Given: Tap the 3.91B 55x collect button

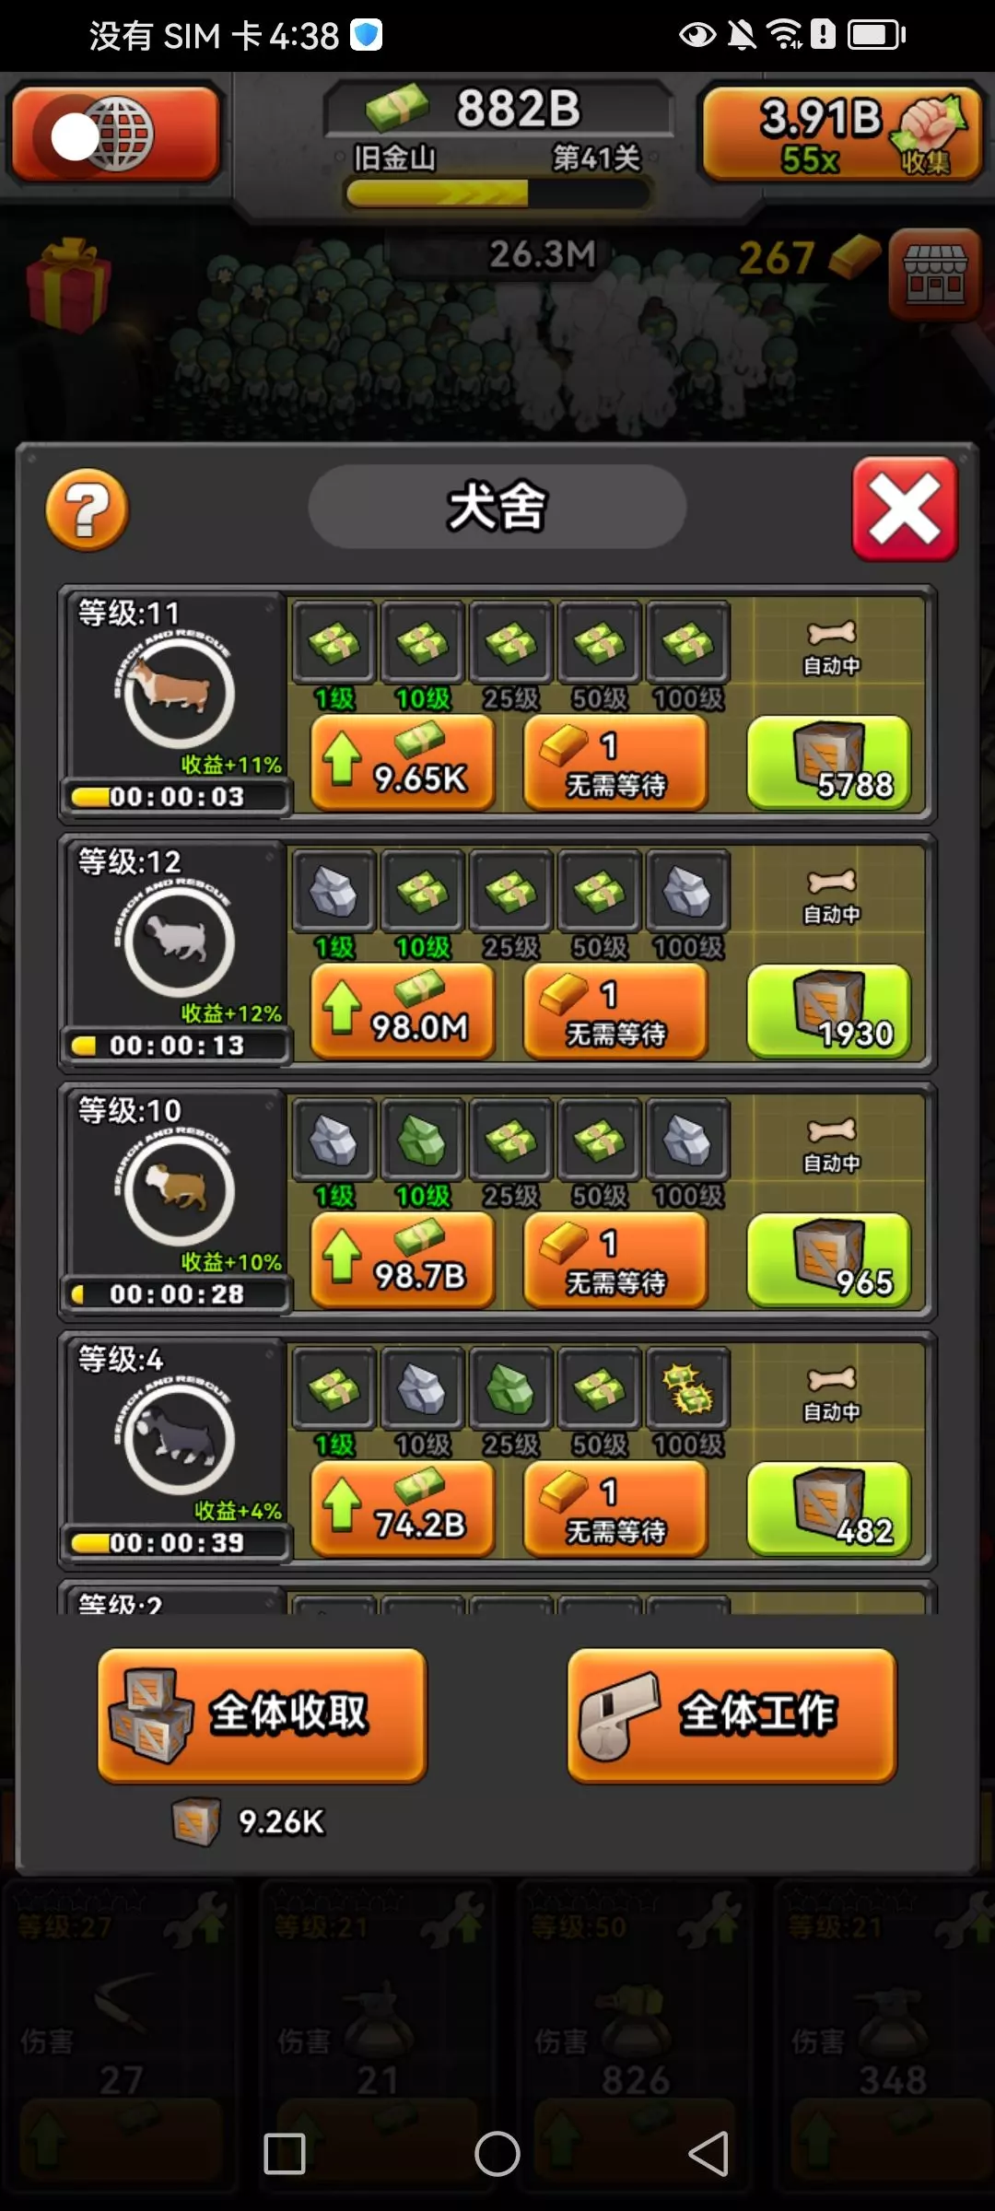Looking at the screenshot, I should coord(843,135).
